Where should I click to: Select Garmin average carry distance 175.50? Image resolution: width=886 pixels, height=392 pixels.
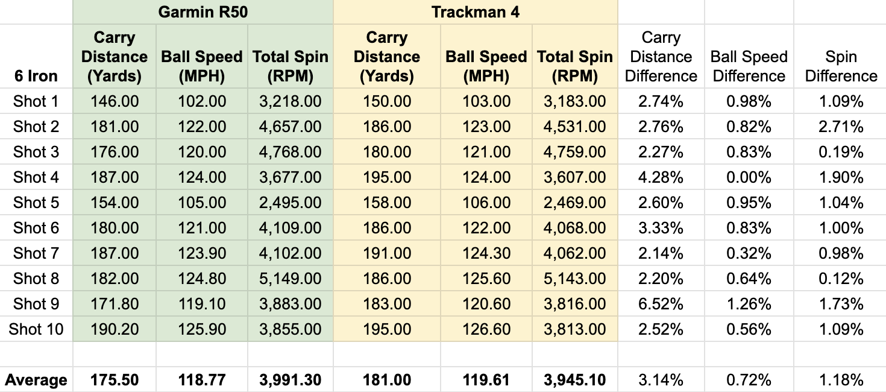click(115, 380)
